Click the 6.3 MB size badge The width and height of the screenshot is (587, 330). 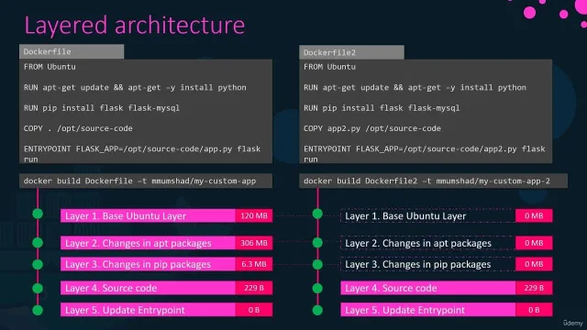(x=254, y=264)
